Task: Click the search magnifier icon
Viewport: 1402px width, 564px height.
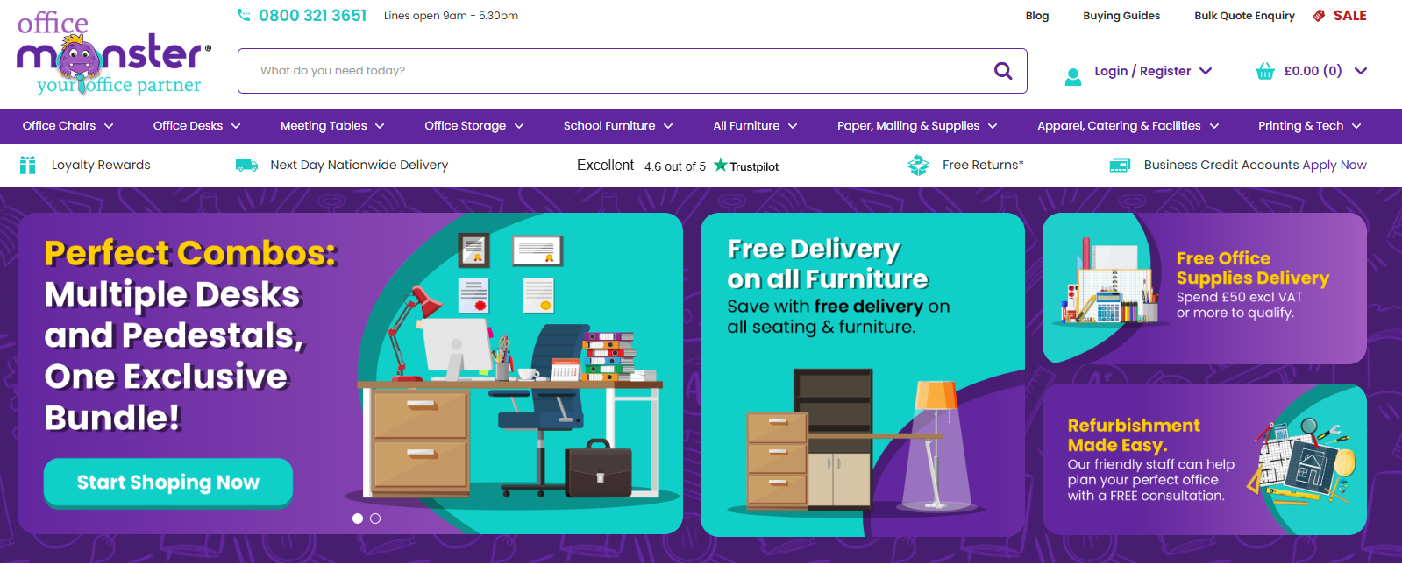Action: coord(1003,71)
